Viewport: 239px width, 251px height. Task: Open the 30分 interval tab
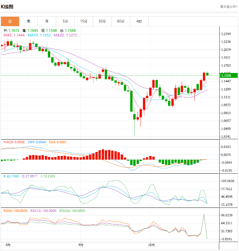(x=102, y=21)
